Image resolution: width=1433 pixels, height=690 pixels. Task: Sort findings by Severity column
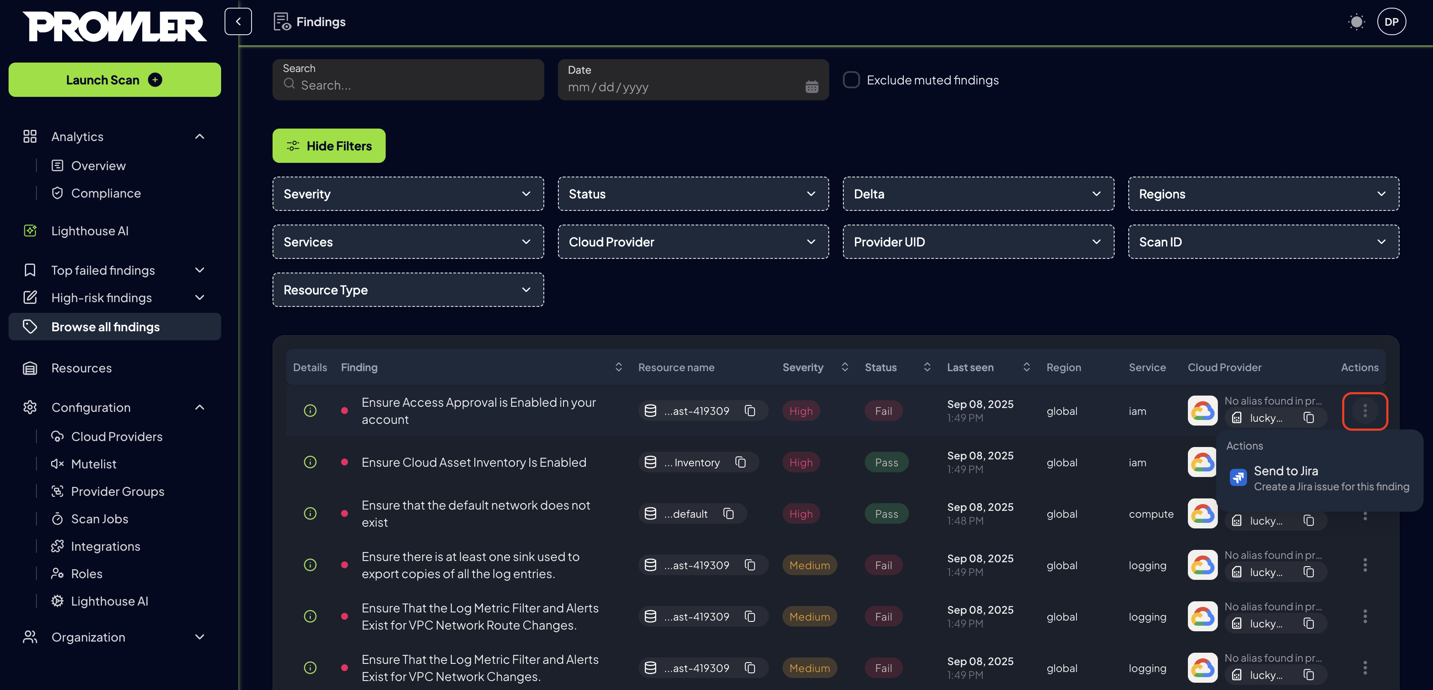tap(845, 367)
